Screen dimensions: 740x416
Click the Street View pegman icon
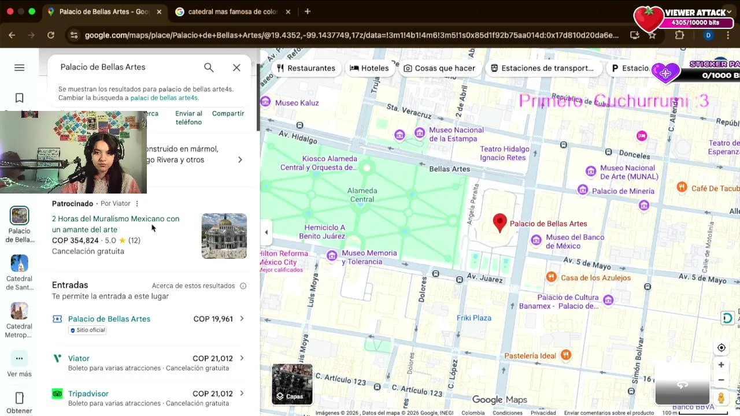click(721, 398)
